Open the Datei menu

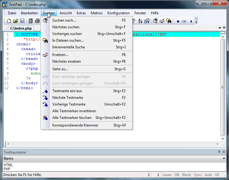coord(12,13)
